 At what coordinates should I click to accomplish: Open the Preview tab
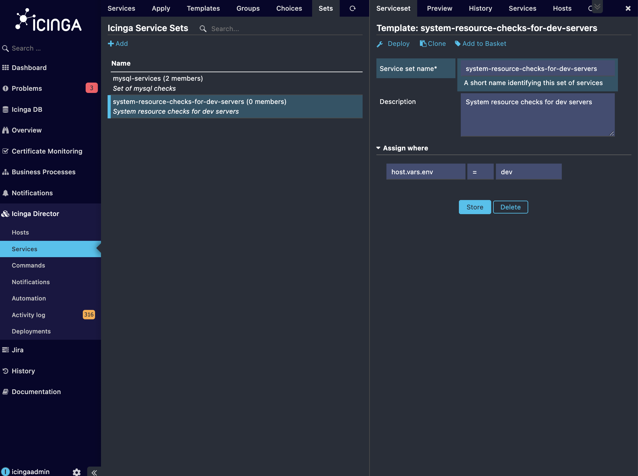coord(439,8)
